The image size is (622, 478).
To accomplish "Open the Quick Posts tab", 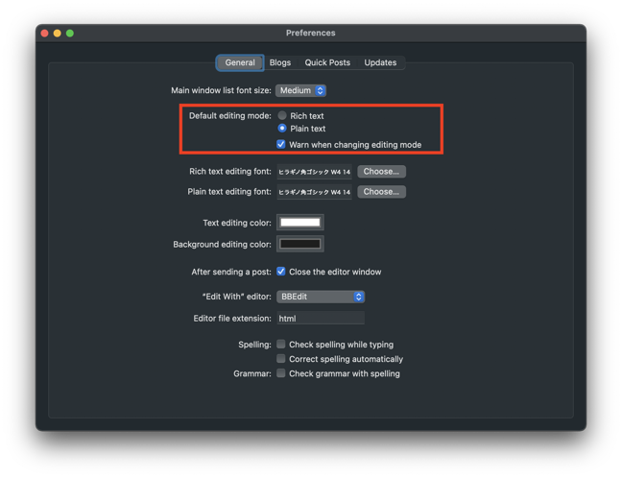I will coord(327,62).
